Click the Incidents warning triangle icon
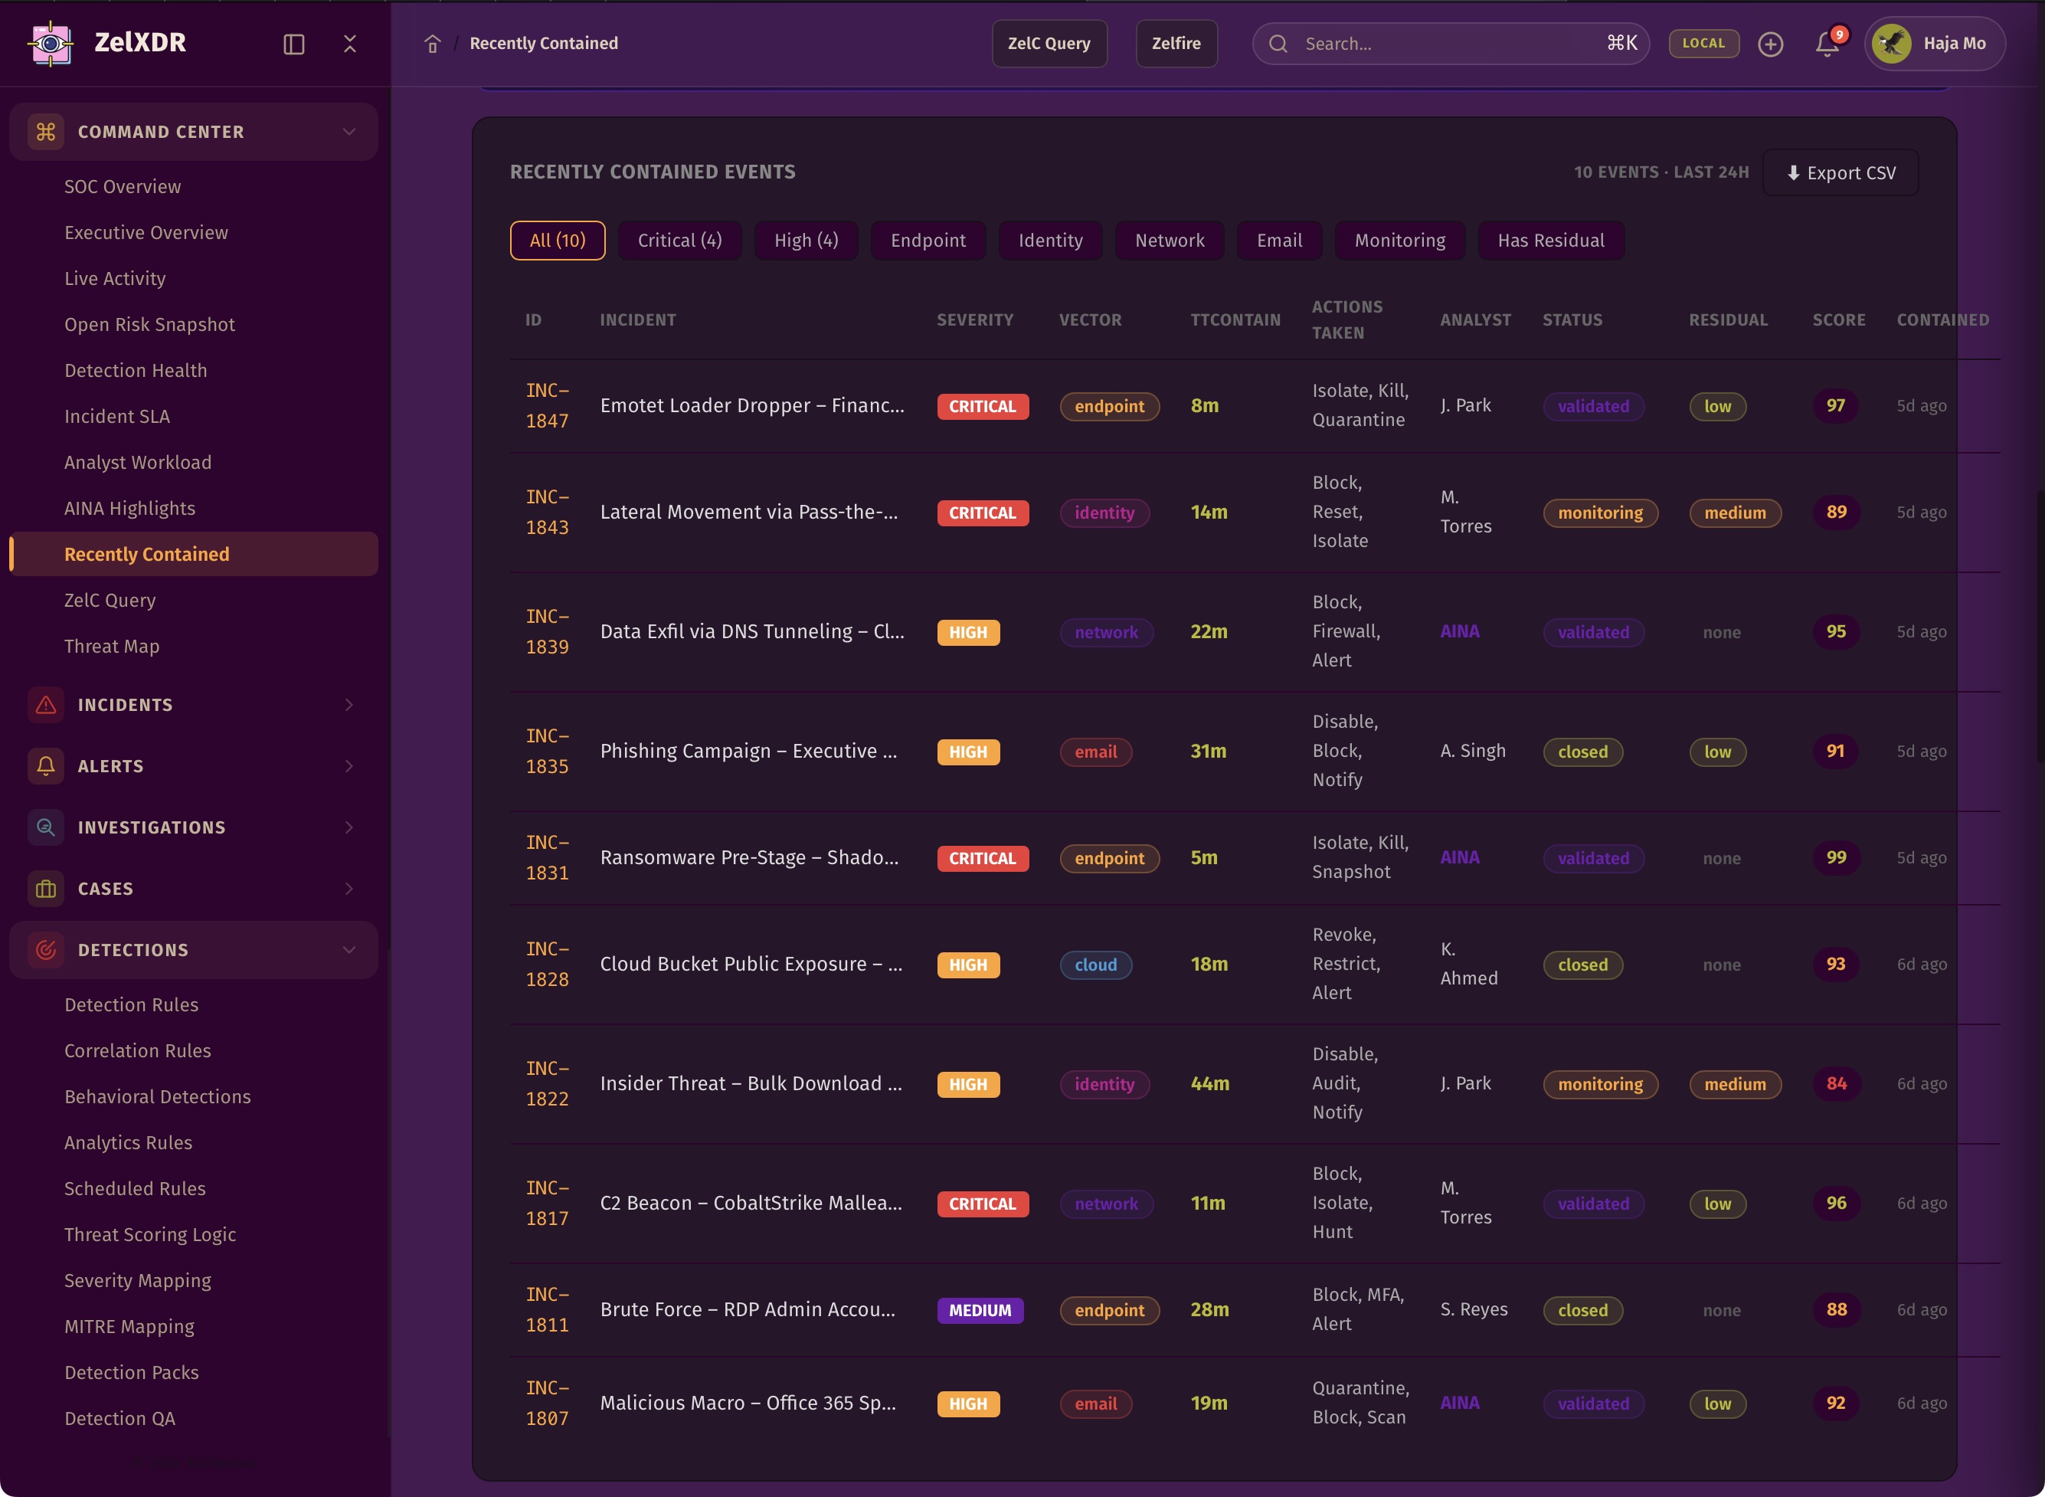 click(x=45, y=704)
